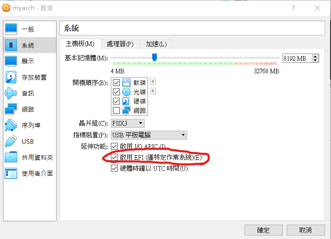Screen dimensions: 331x239
Task: Switch to the 處理器(P) tab
Action: pos(120,44)
